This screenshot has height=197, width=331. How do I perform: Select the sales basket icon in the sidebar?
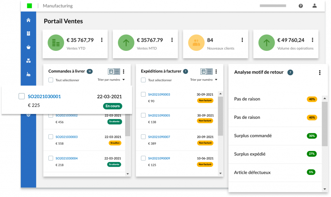click(x=28, y=47)
